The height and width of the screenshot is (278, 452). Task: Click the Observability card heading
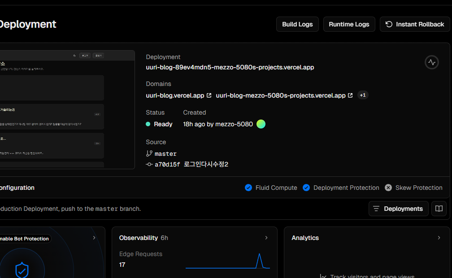(x=139, y=238)
